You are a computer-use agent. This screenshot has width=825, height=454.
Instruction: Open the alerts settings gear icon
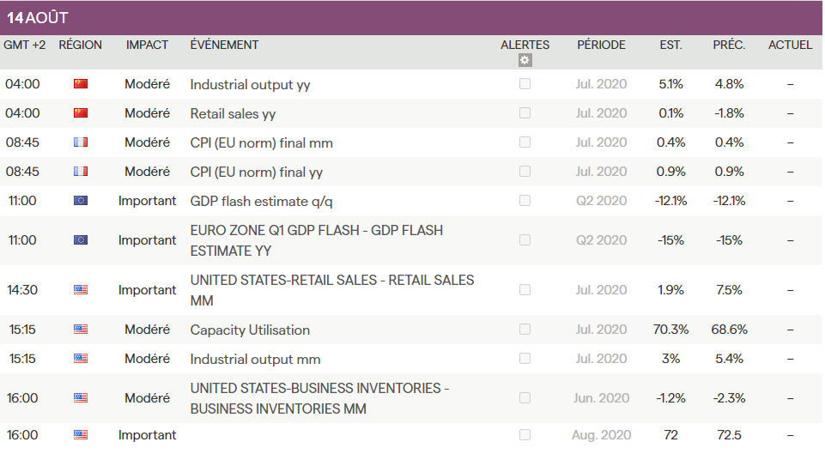[525, 60]
